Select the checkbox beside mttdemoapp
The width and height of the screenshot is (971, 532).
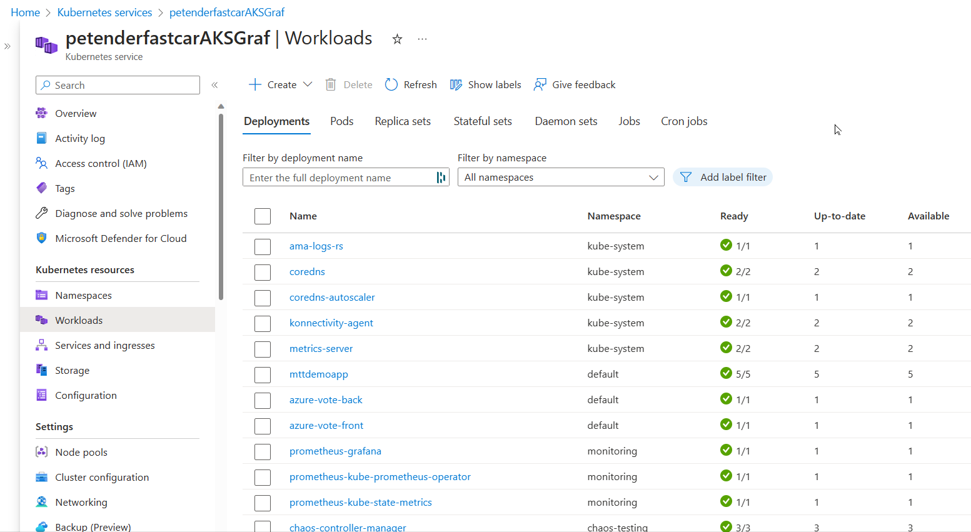[263, 374]
